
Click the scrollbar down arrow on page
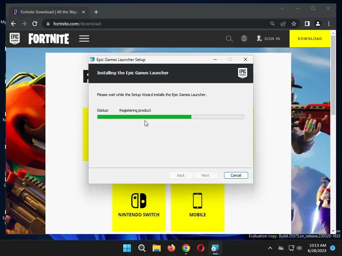[x=333, y=231]
